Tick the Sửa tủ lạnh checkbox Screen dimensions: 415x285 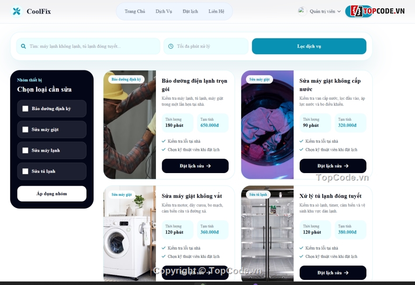coord(25,171)
